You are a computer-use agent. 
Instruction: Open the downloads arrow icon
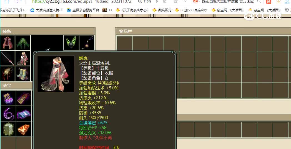(279, 1)
